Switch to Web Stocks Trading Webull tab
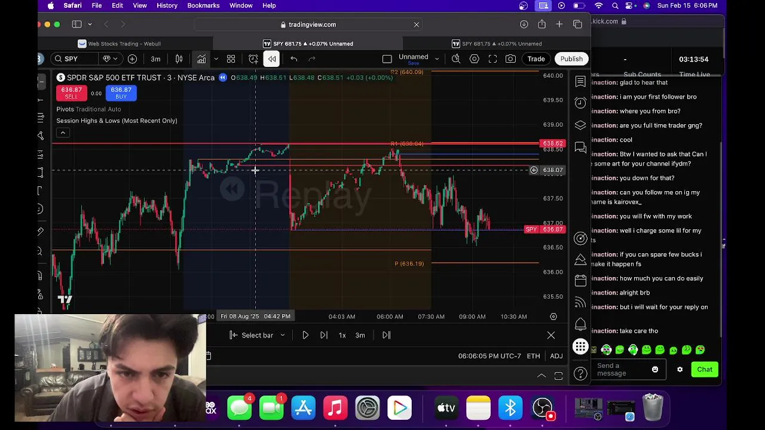 point(124,44)
